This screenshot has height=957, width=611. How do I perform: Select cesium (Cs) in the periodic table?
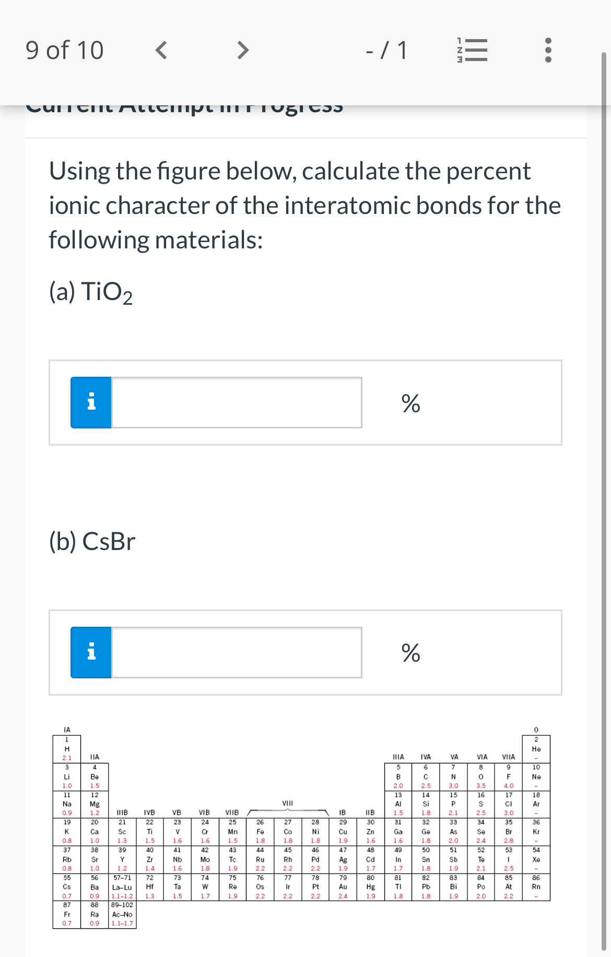[68, 887]
